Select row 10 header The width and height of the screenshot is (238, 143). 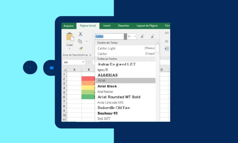64,115
